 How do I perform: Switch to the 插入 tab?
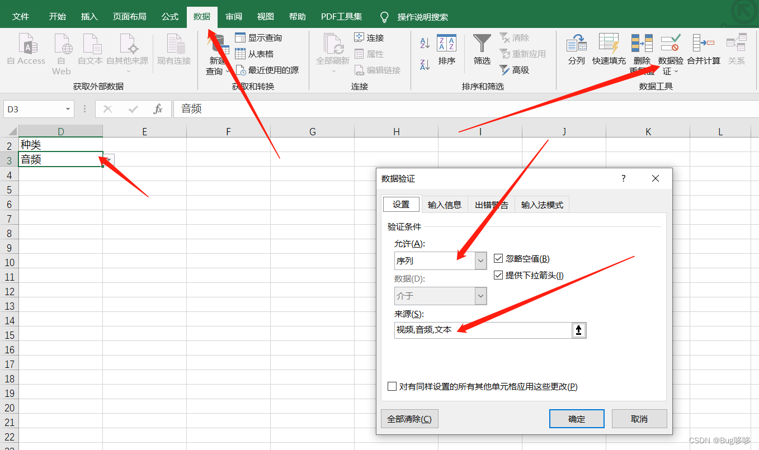[x=89, y=17]
